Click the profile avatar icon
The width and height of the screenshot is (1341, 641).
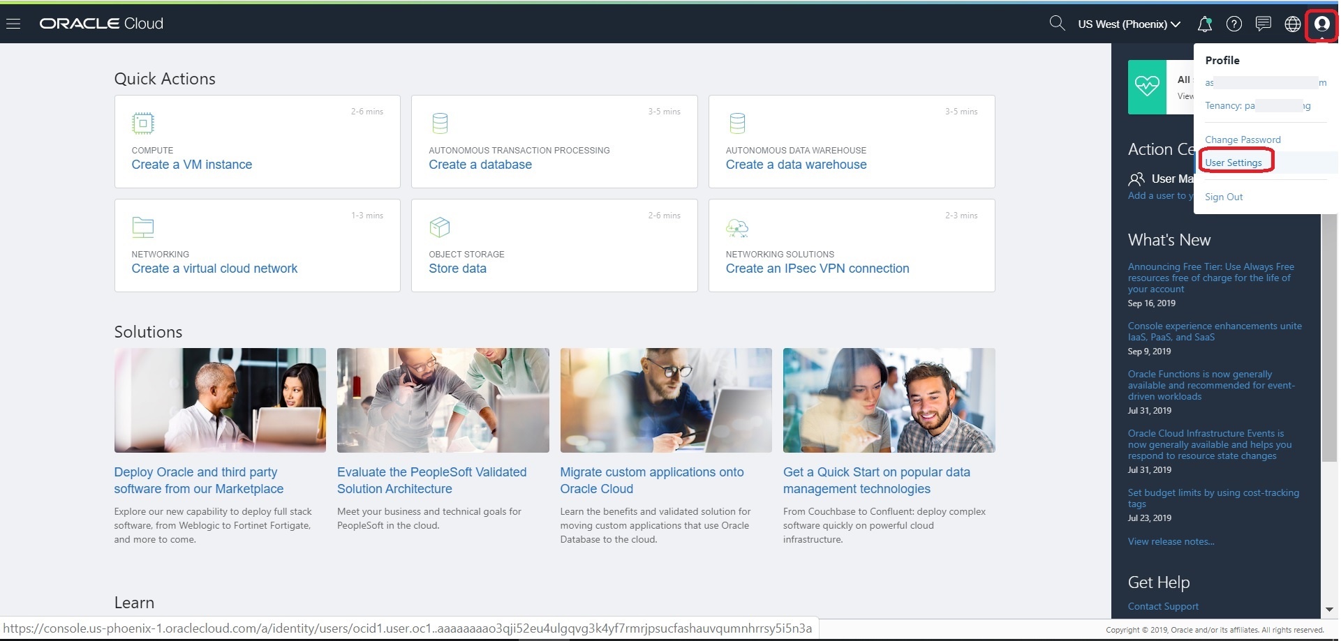pos(1321,24)
